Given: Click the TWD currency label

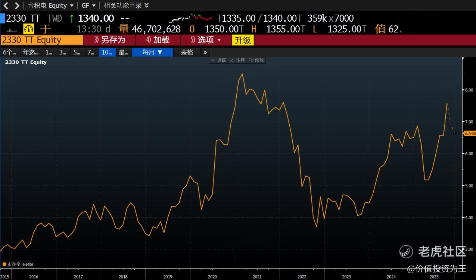Looking at the screenshot, I should click(55, 18).
